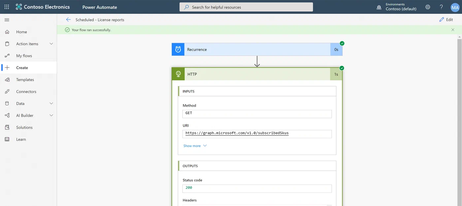Open the MA account avatar
Image resolution: width=462 pixels, height=206 pixels.
point(455,7)
